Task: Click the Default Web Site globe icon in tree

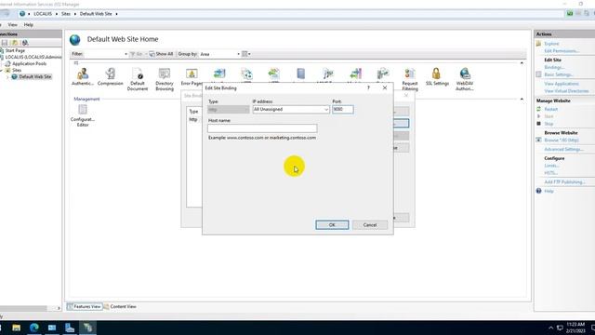Action: [15, 76]
